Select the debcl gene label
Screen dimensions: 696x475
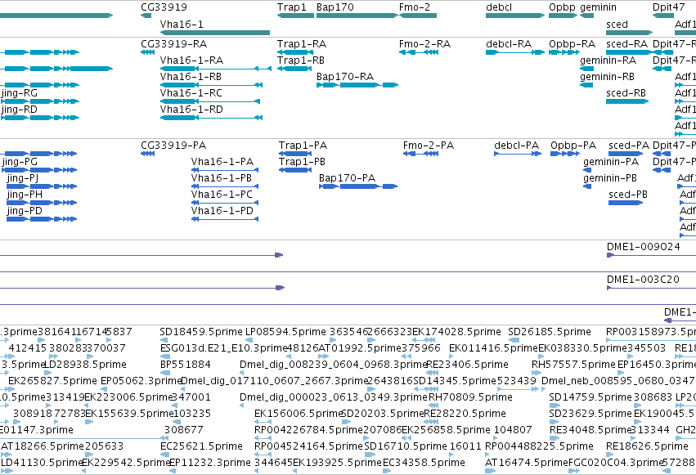[499, 7]
